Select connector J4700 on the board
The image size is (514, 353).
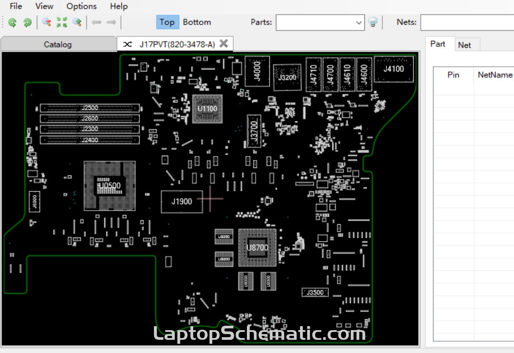[330, 75]
